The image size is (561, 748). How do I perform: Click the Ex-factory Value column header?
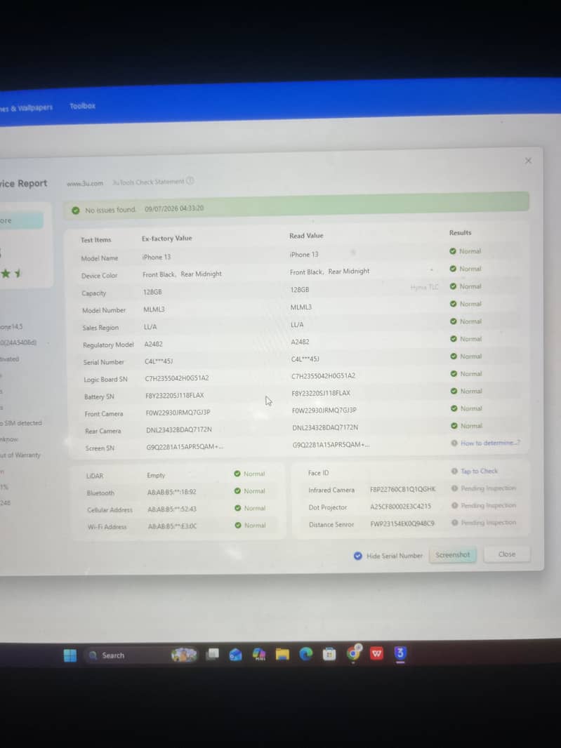click(x=166, y=238)
